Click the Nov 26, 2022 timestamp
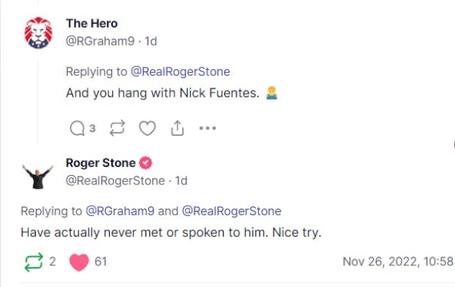The height and width of the screenshot is (287, 455). pos(397,262)
